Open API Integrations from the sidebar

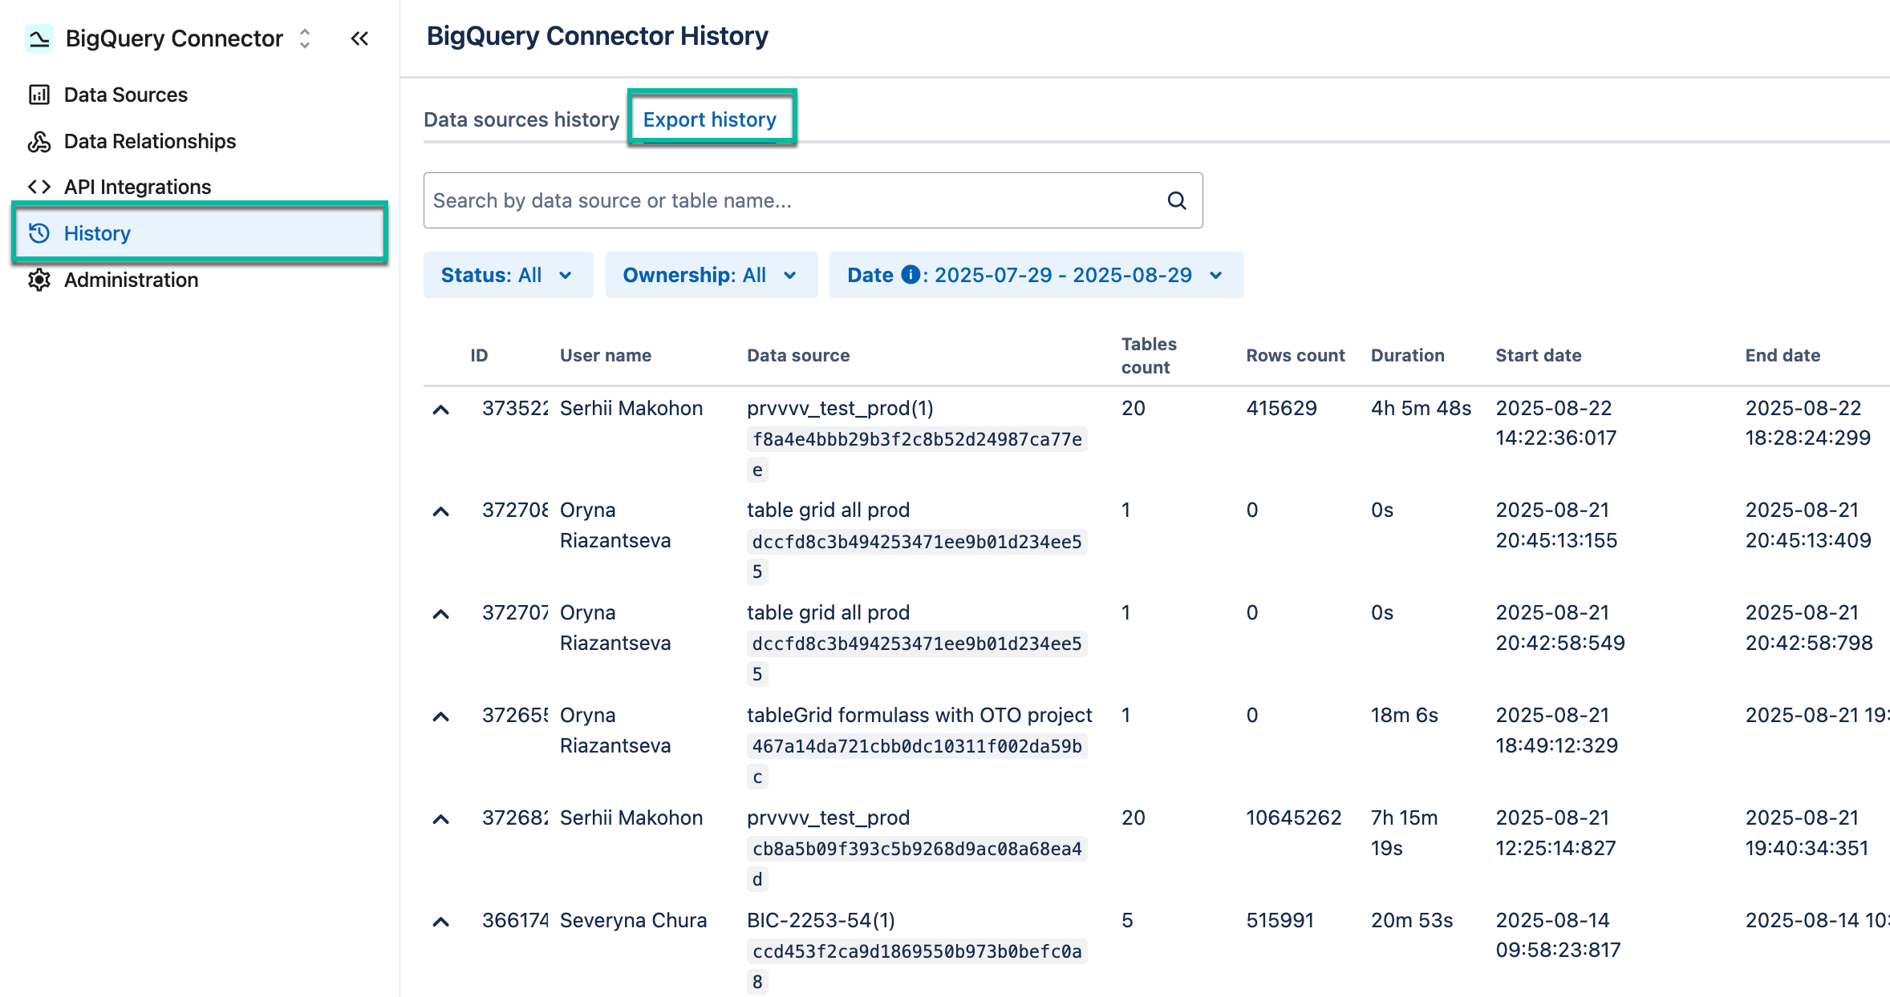point(39,186)
